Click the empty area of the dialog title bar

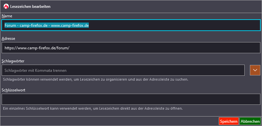pyautogui.click(x=155, y=7)
